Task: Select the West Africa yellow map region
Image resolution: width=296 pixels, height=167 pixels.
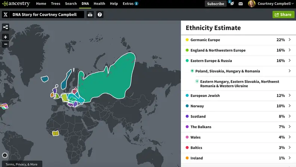Action: click(55, 133)
